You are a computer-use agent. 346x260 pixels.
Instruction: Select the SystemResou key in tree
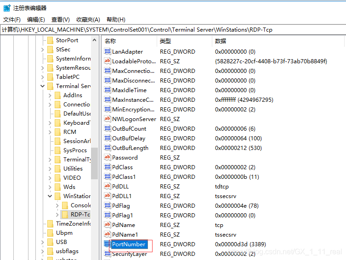(73, 68)
